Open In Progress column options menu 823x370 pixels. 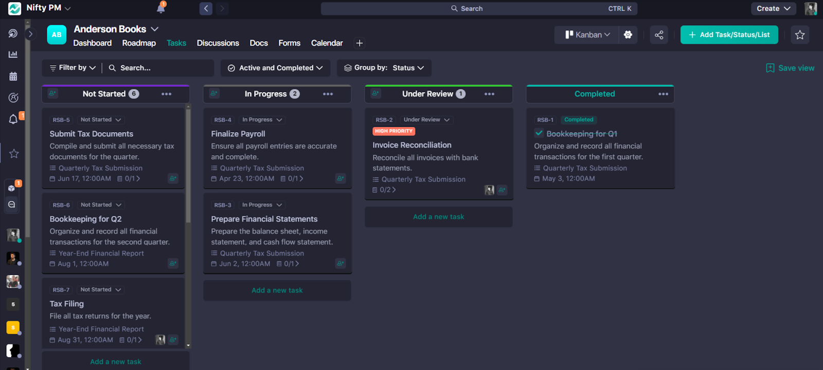(328, 94)
